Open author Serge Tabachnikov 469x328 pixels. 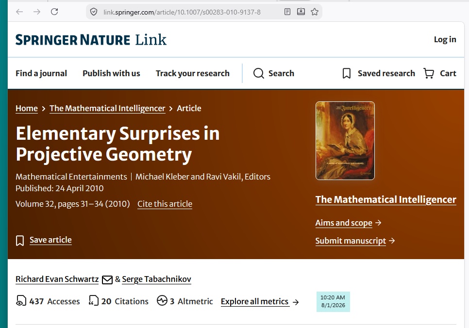[x=156, y=279]
